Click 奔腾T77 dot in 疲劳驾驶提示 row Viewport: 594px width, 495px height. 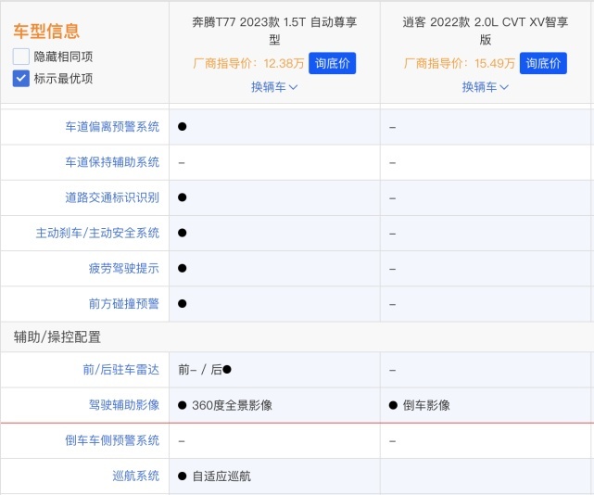coord(183,268)
